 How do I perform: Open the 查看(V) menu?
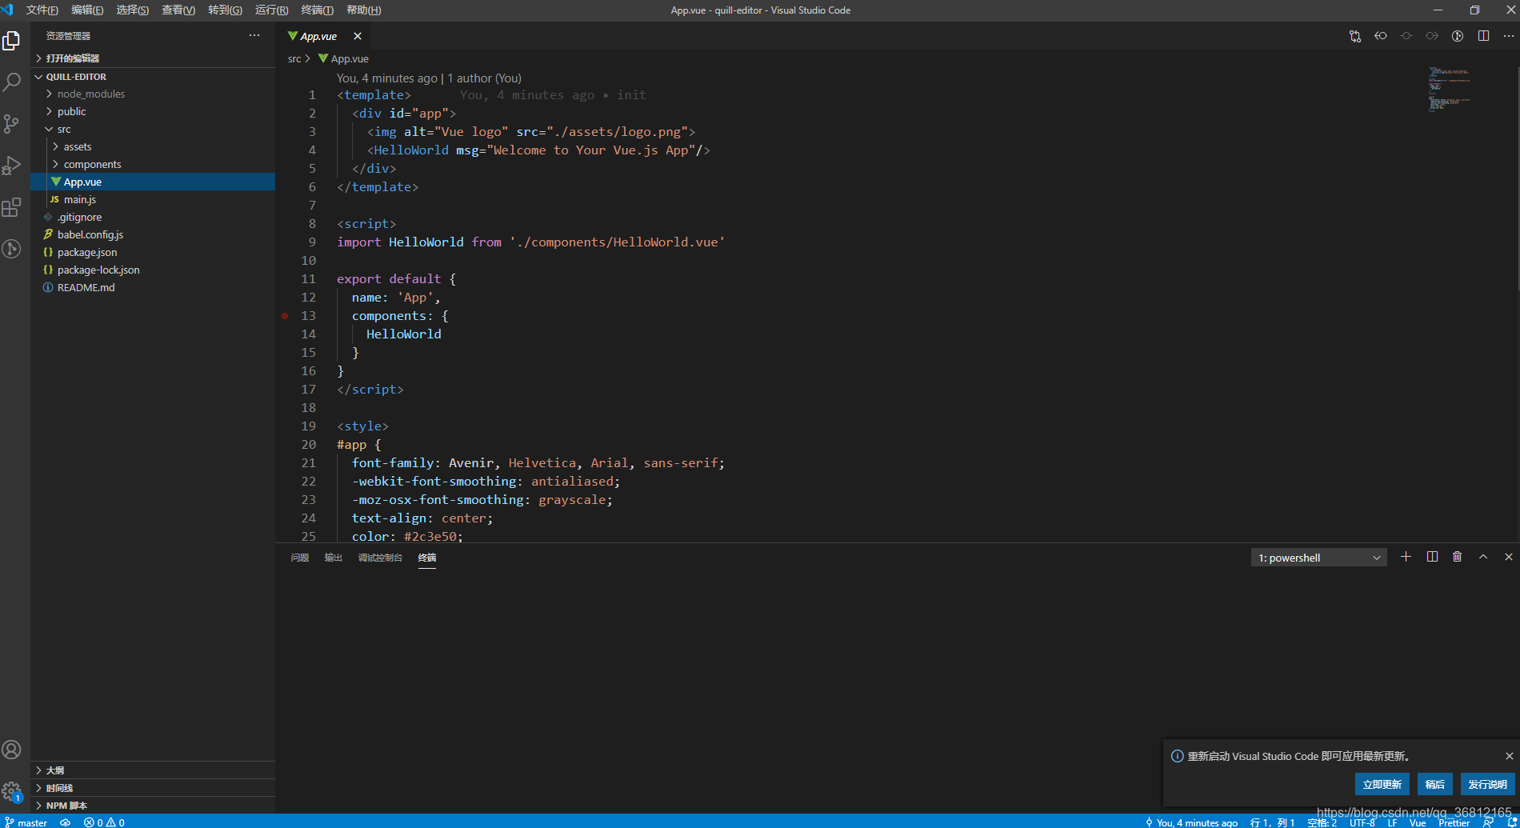(x=178, y=10)
